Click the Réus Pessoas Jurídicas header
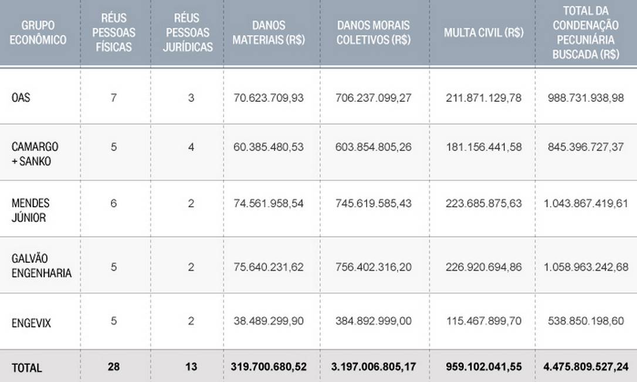The width and height of the screenshot is (637, 382). pyautogui.click(x=188, y=33)
